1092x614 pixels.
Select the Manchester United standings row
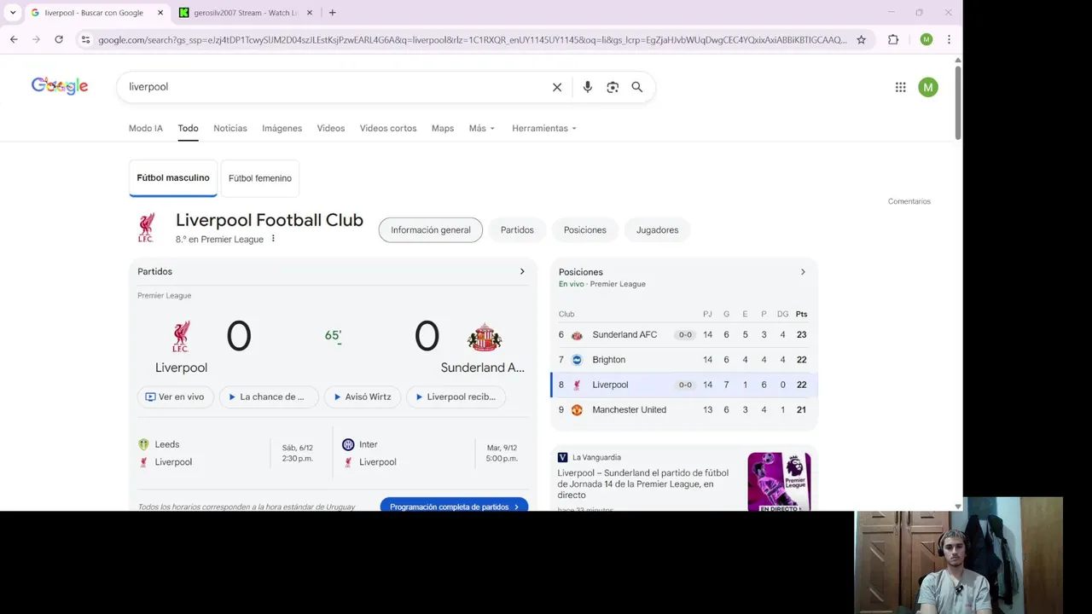point(684,410)
